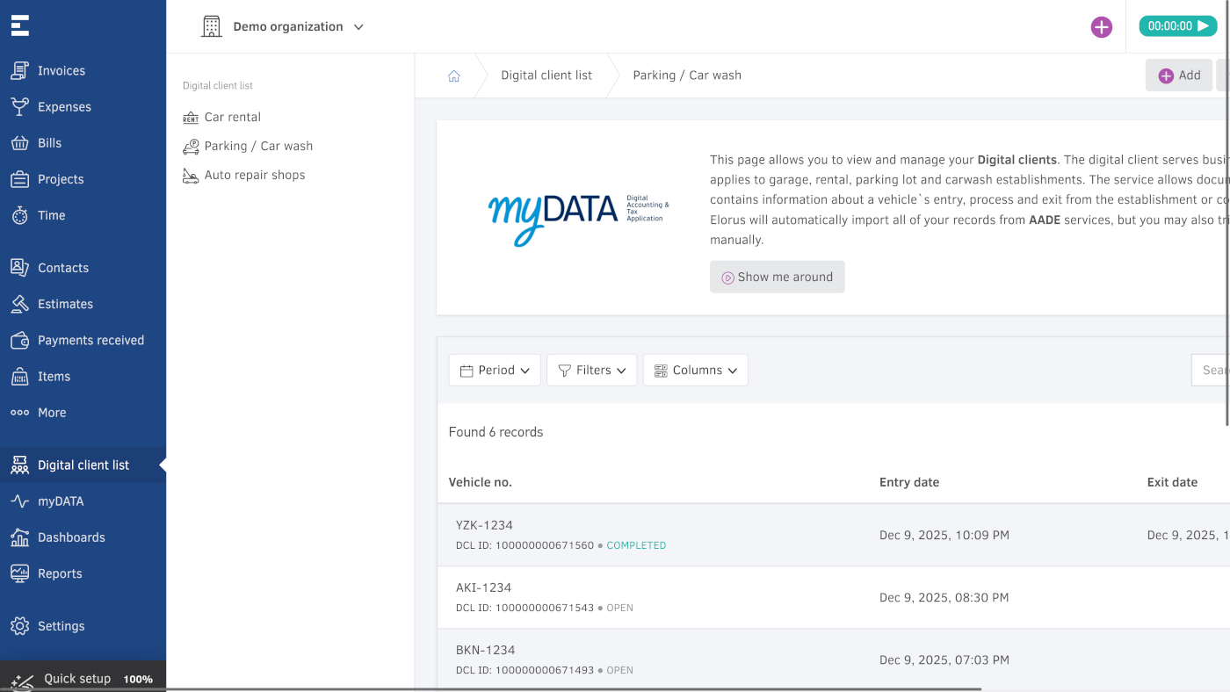Open Invoices from the sidebar

click(x=61, y=71)
